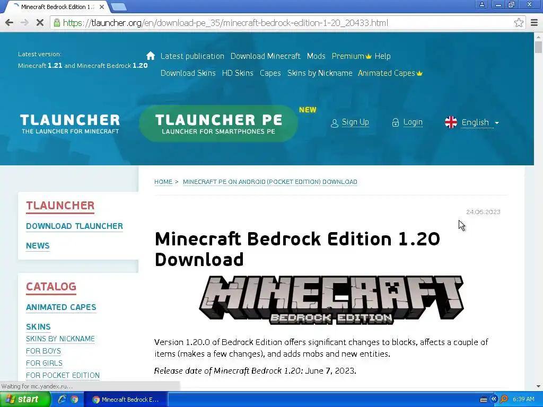The image size is (543, 407).
Task: Click the CATALOG sidebar heading
Action: pyautogui.click(x=51, y=287)
